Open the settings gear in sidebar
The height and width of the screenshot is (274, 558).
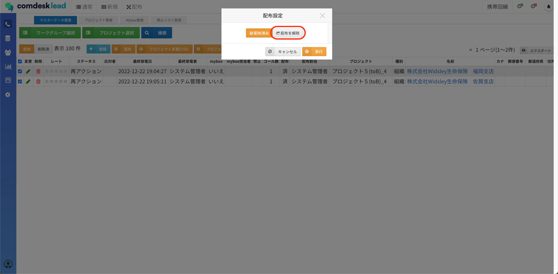pyautogui.click(x=8, y=95)
